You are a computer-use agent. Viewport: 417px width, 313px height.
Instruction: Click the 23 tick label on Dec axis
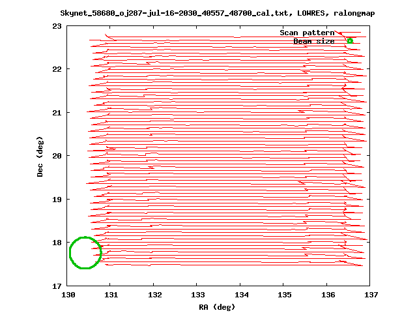[x=57, y=26]
